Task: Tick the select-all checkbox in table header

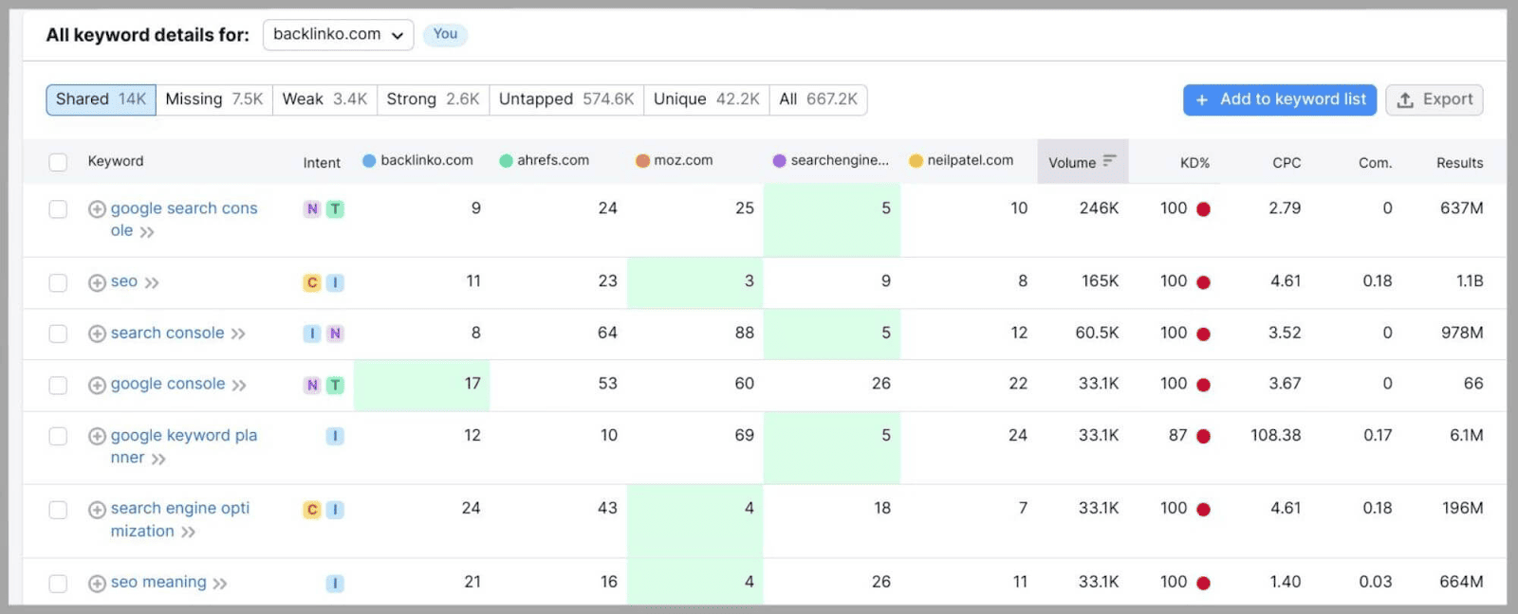Action: click(x=58, y=162)
